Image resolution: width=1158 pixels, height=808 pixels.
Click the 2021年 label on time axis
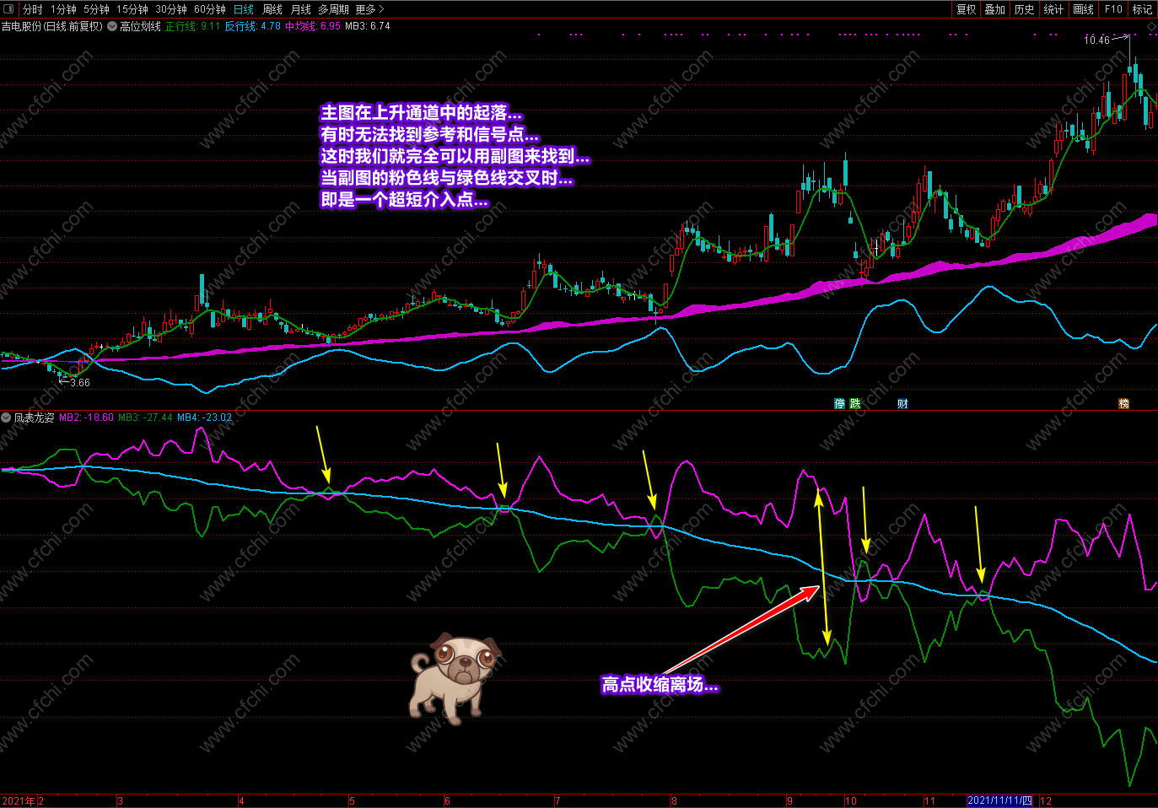(x=19, y=800)
